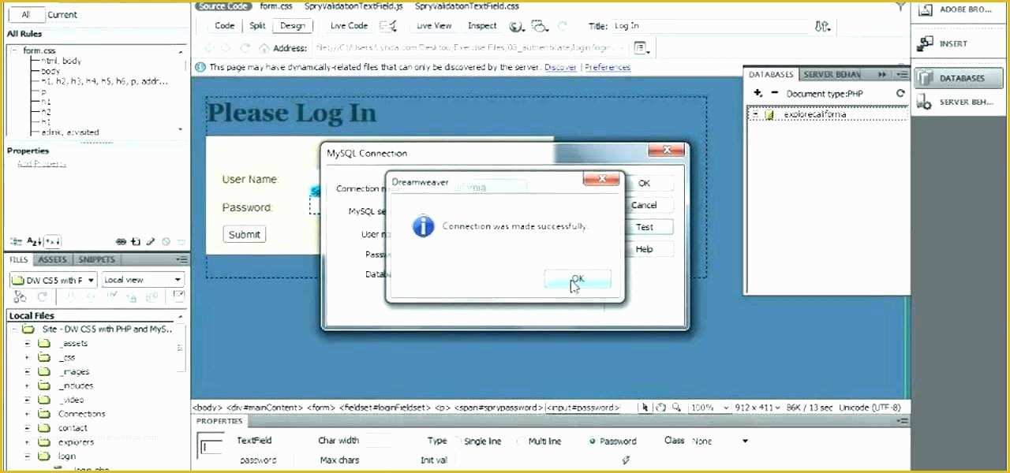Viewport: 1010px width, 473px height.
Task: Click the Address bar field
Action: point(470,48)
